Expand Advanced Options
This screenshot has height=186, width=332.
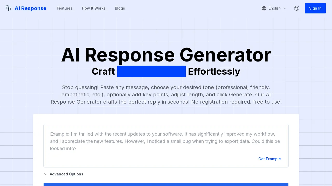(x=64, y=174)
